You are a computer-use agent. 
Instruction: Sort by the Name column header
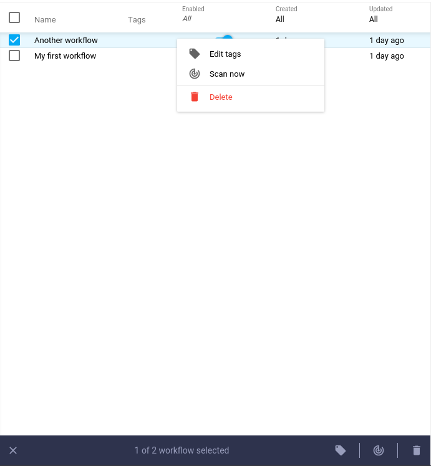coord(45,20)
